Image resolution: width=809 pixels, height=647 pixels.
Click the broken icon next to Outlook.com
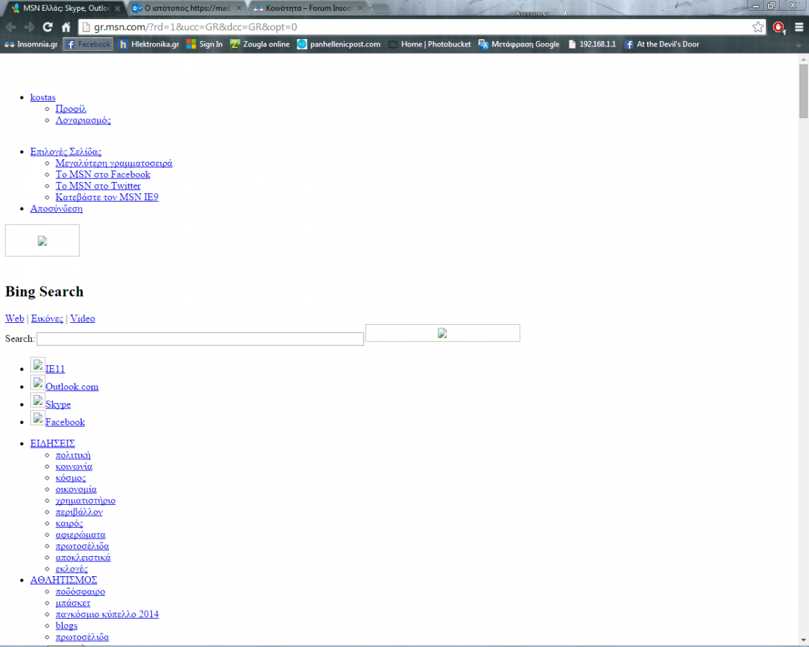click(x=38, y=383)
